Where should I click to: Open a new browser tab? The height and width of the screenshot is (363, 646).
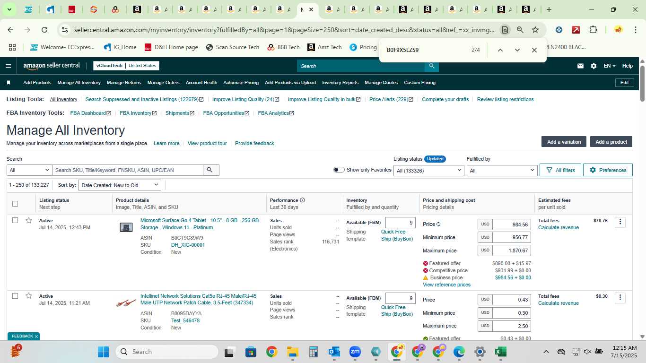[549, 9]
